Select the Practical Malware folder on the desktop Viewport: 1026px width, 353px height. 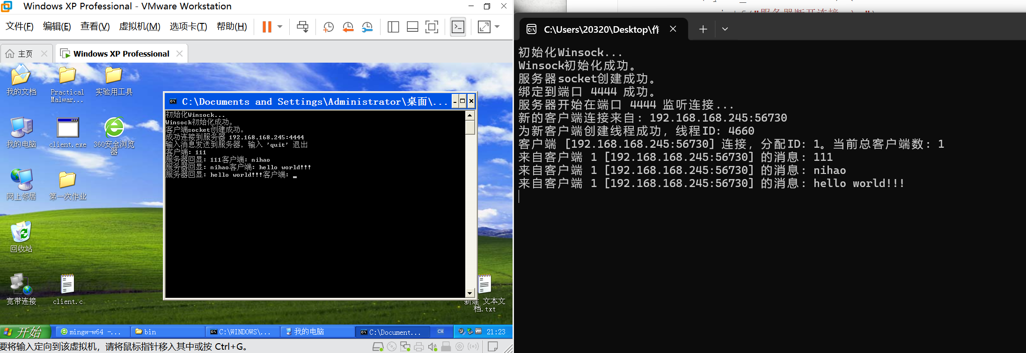click(x=67, y=84)
